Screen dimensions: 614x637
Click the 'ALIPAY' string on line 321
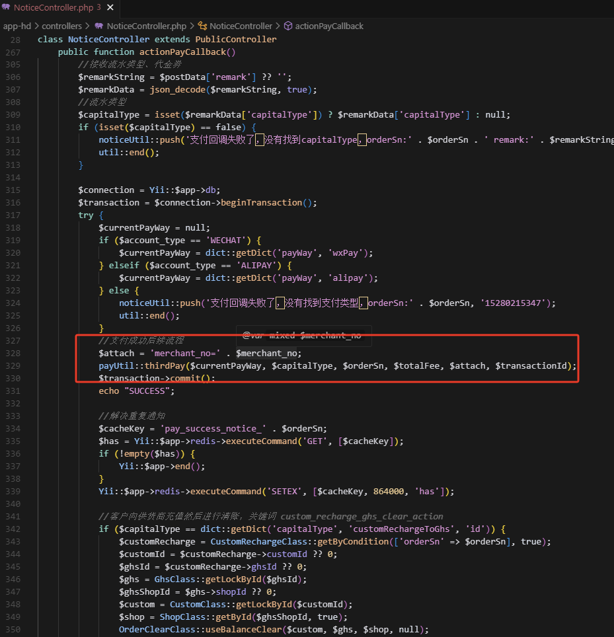click(x=256, y=266)
